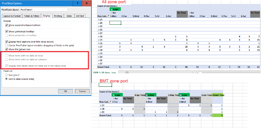Screen dimensions: 264x130
Task: Collapse the 4.Apr group in All zone table
Action: pyautogui.click(x=112, y=9)
